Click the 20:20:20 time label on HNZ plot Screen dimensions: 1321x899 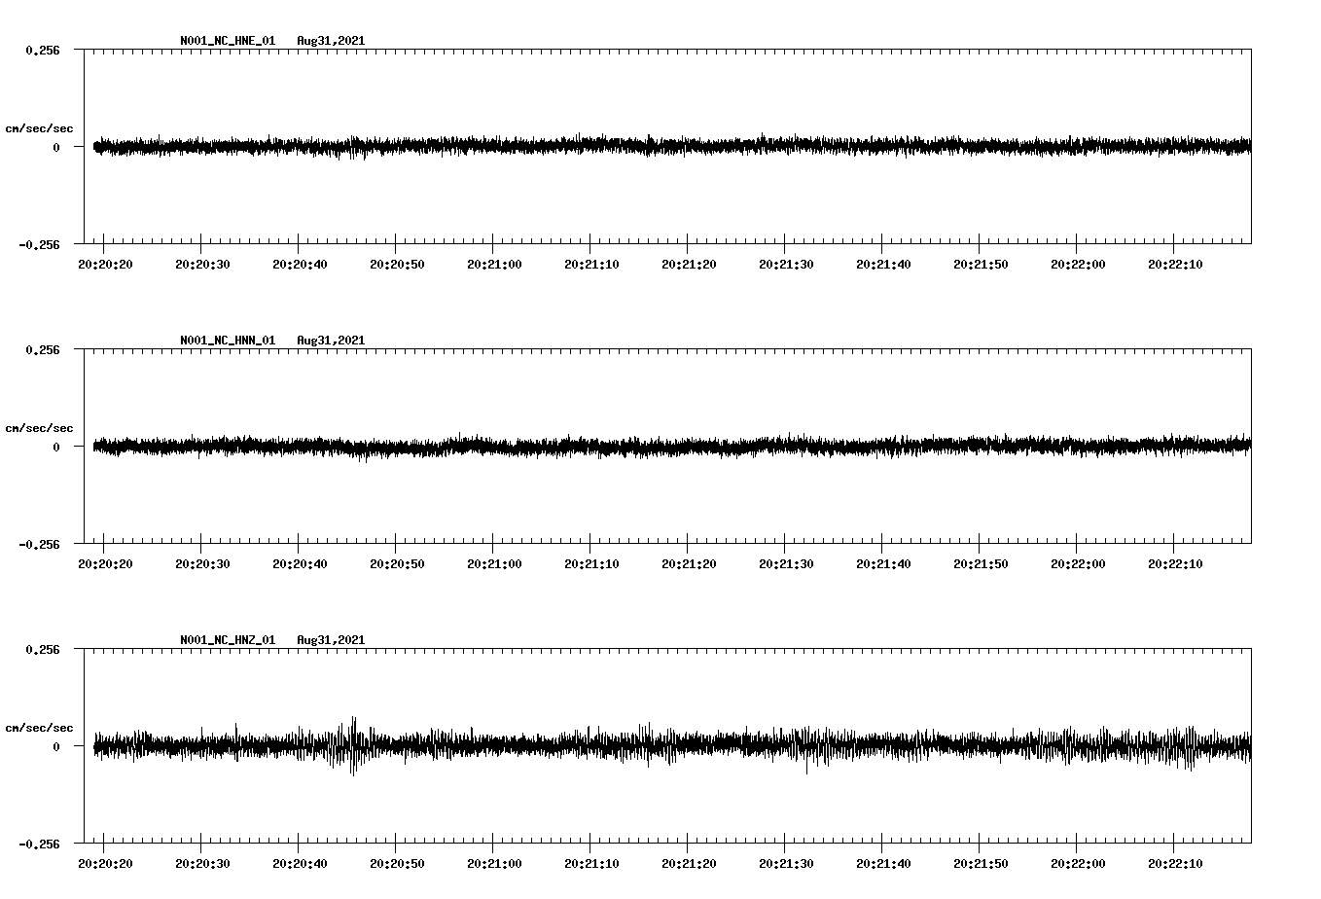pyautogui.click(x=105, y=864)
